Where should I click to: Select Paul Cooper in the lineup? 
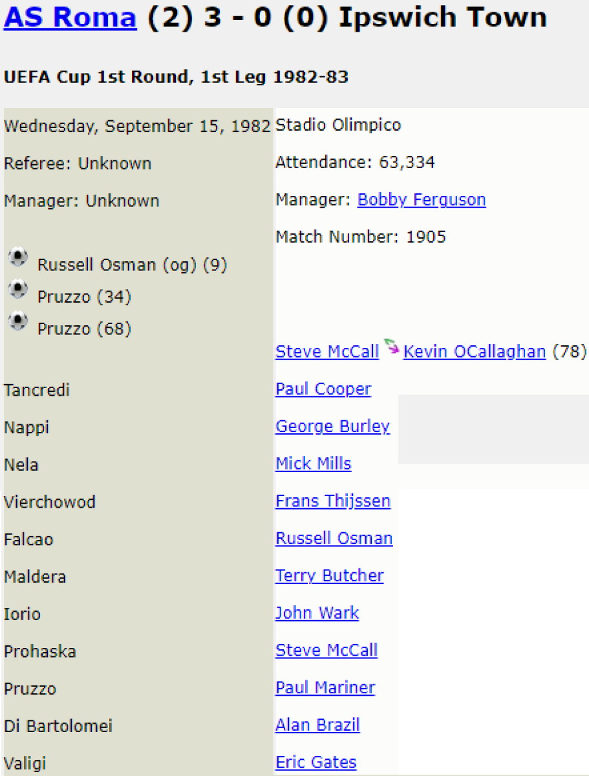point(323,389)
